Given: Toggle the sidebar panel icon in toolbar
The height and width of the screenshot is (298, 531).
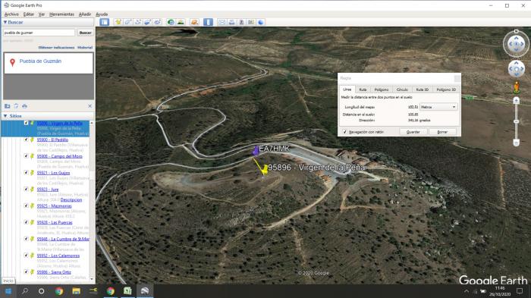Looking at the screenshot, I should [x=105, y=22].
